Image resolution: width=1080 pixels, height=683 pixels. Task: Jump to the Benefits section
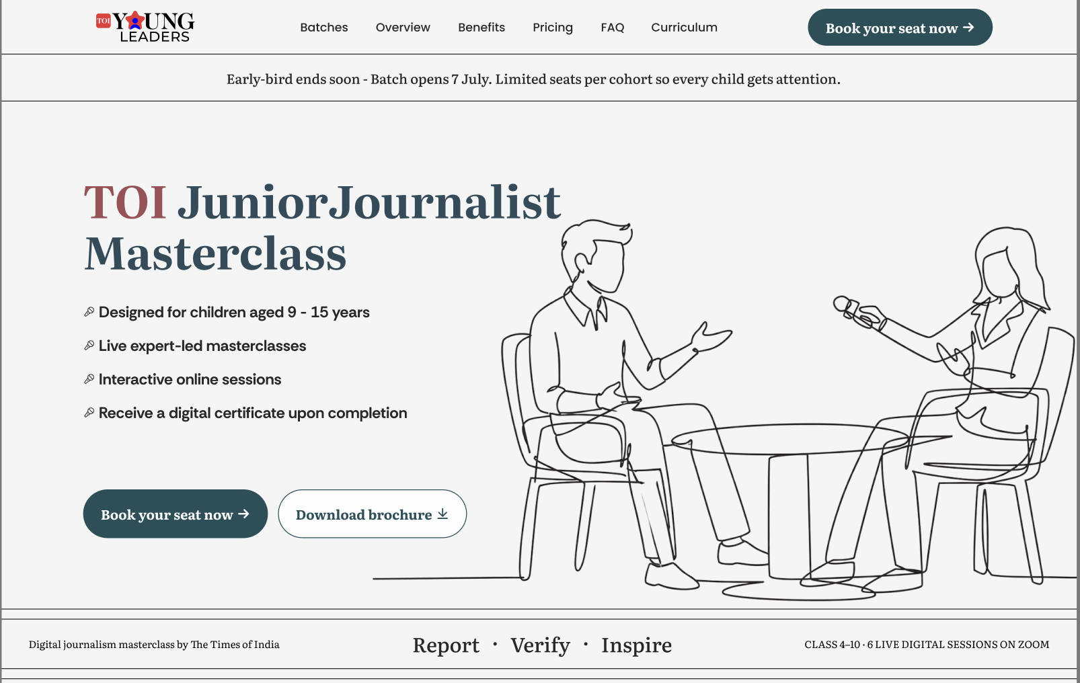[481, 28]
